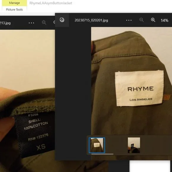Click the Photos app icon in the front window

pyautogui.click(x=62, y=20)
